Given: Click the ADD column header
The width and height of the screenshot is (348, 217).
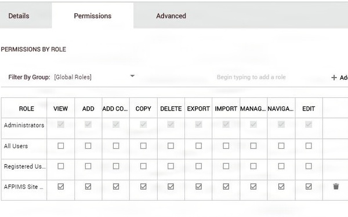Looking at the screenshot, I should point(88,109).
